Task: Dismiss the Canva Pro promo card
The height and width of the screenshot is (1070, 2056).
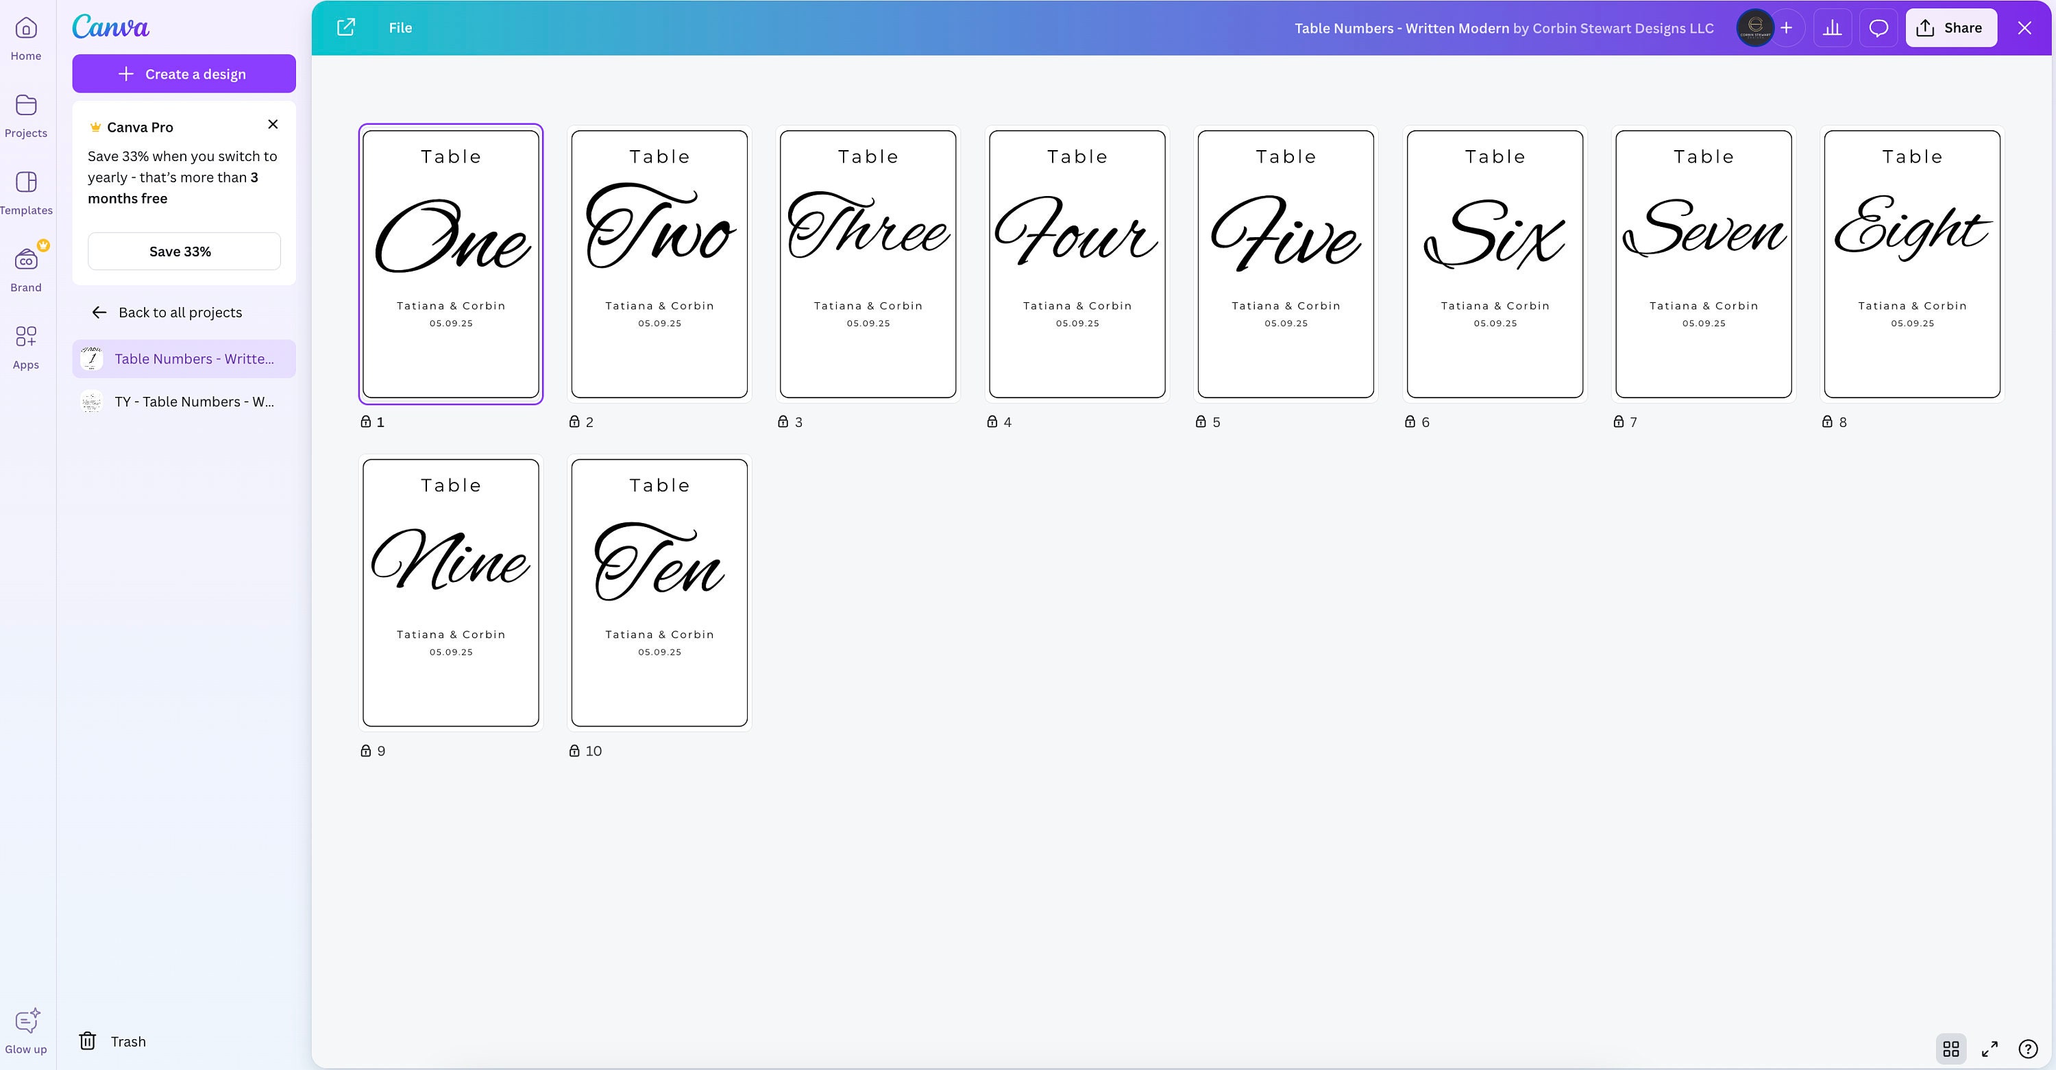Action: (273, 124)
